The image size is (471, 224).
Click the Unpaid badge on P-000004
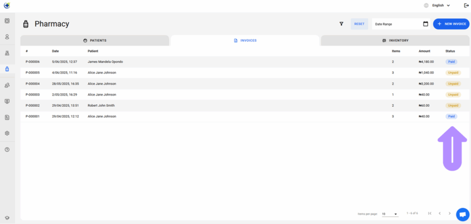coord(453,84)
